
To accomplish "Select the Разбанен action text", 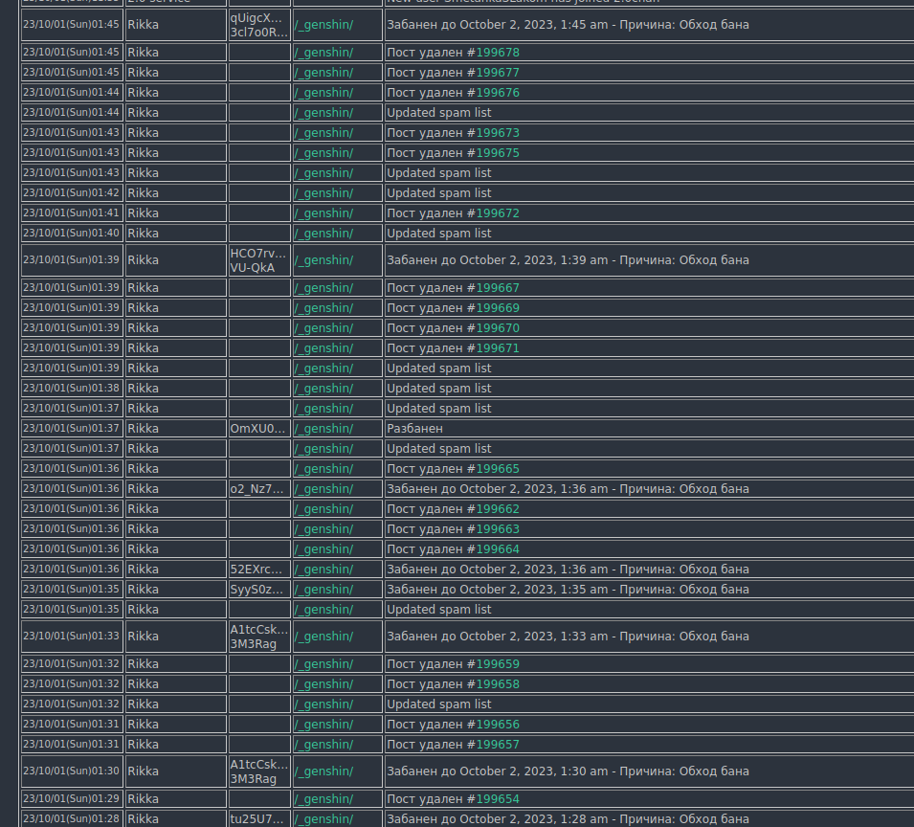I will click(x=415, y=429).
